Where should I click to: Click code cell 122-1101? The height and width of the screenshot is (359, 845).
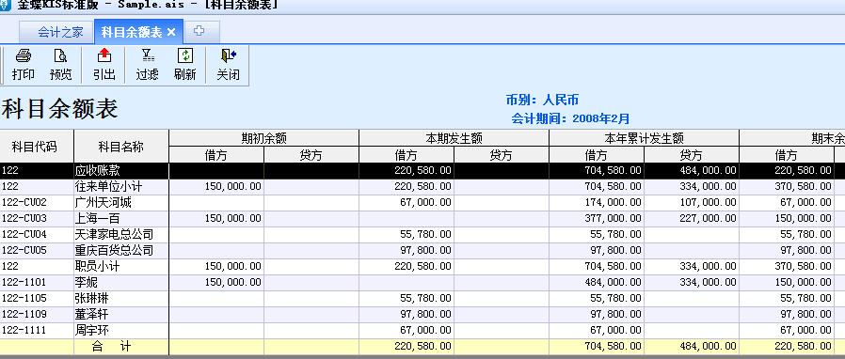pyautogui.click(x=37, y=282)
